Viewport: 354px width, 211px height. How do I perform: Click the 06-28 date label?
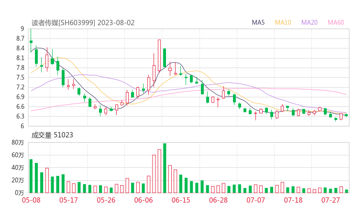pos(218,200)
